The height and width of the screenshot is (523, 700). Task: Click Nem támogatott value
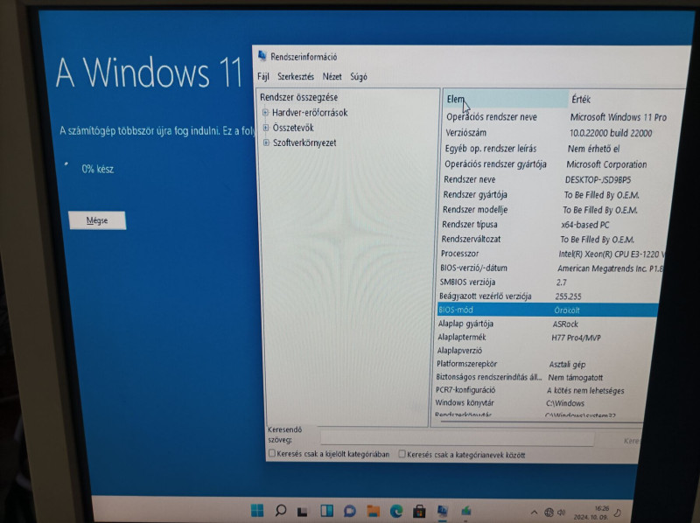(576, 378)
